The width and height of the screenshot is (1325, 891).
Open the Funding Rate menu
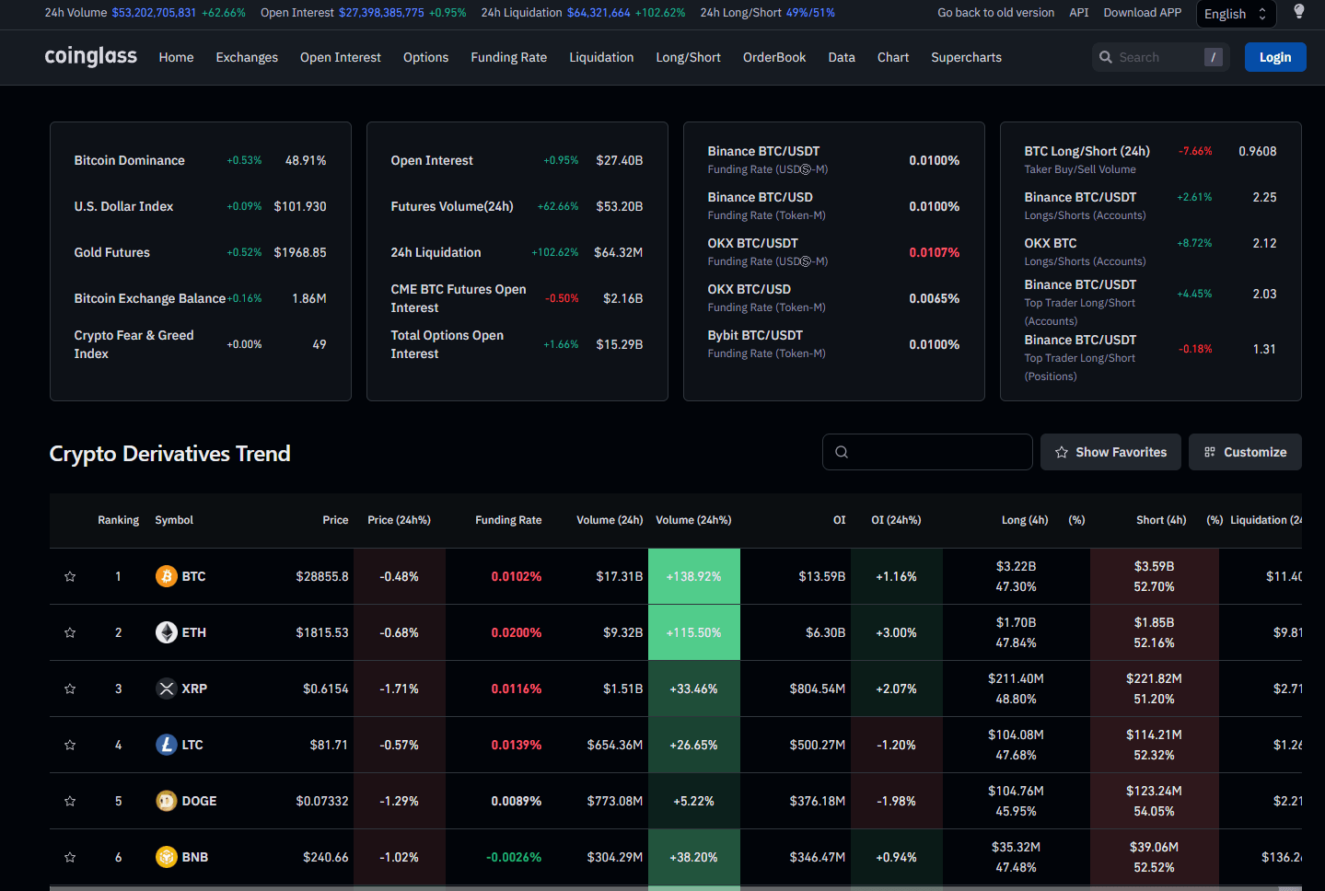coord(508,57)
